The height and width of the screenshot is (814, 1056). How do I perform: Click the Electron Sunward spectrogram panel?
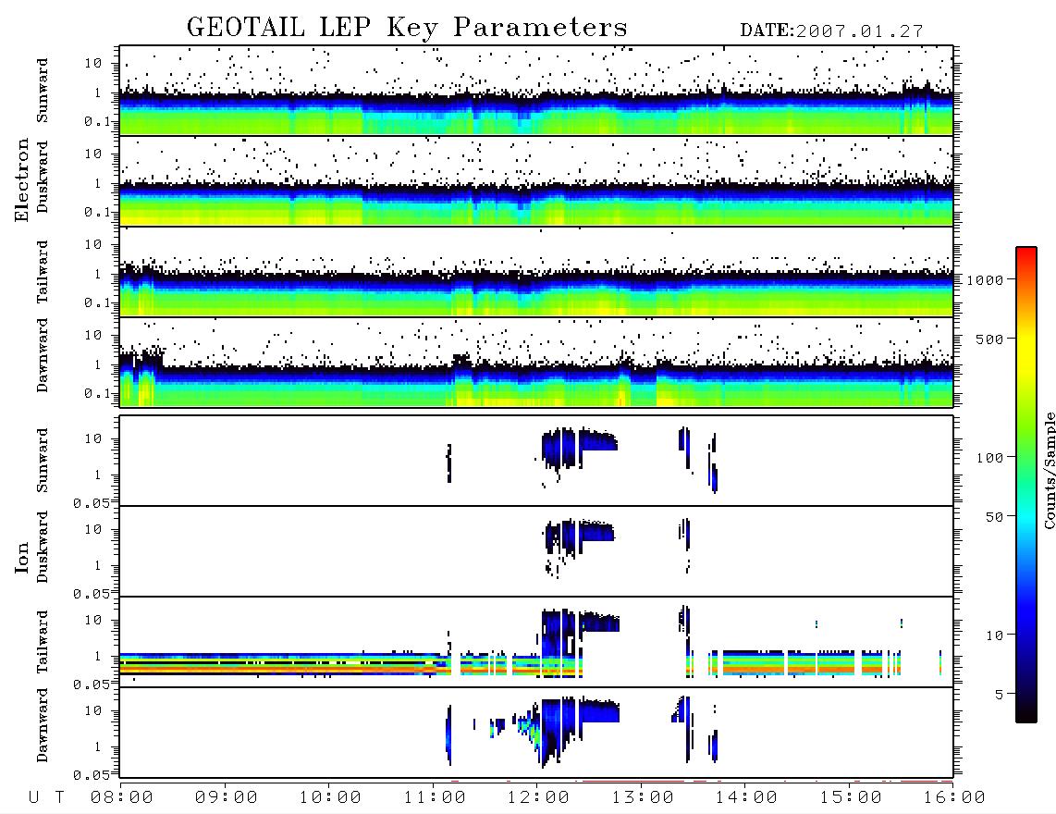pos(536,91)
